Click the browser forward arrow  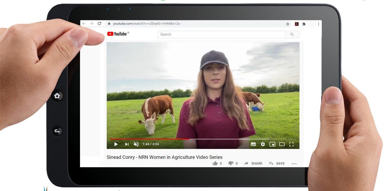coord(92,23)
